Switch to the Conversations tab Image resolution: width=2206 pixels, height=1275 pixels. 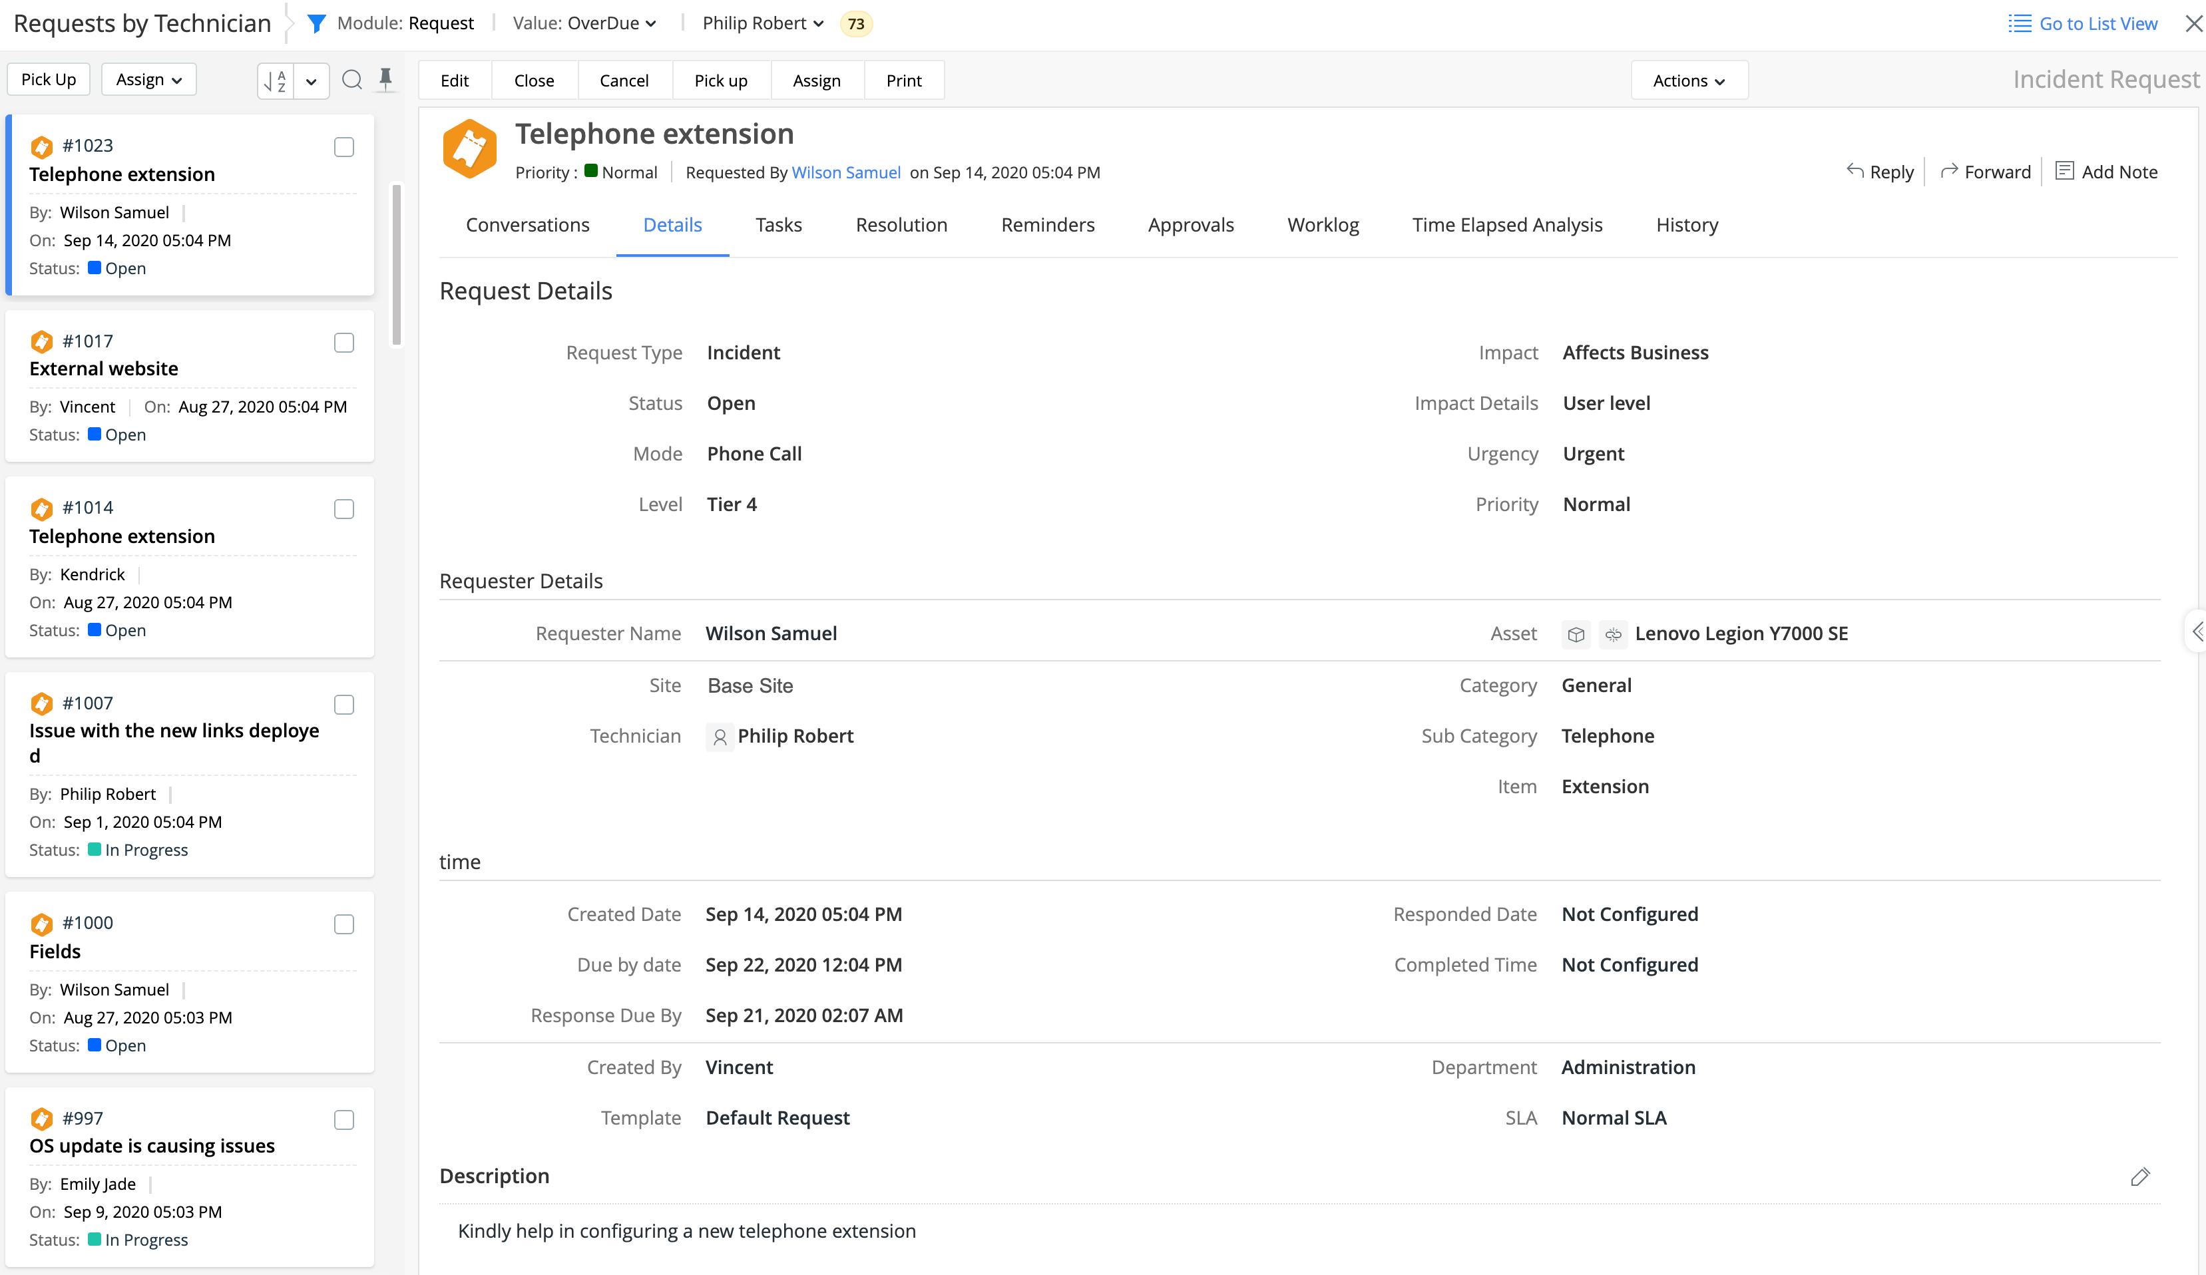point(528,225)
